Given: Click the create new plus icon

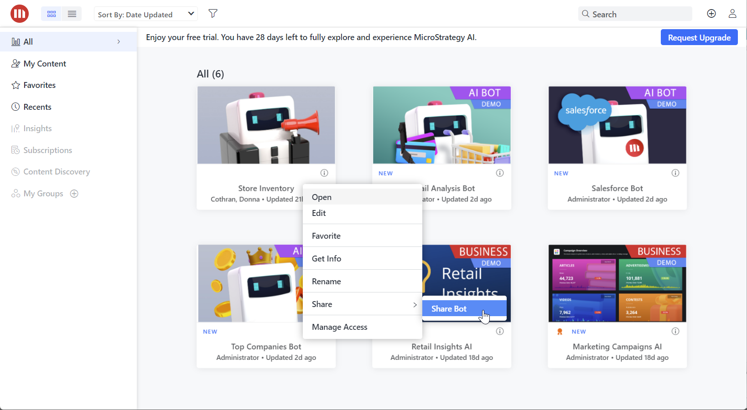Looking at the screenshot, I should (711, 14).
